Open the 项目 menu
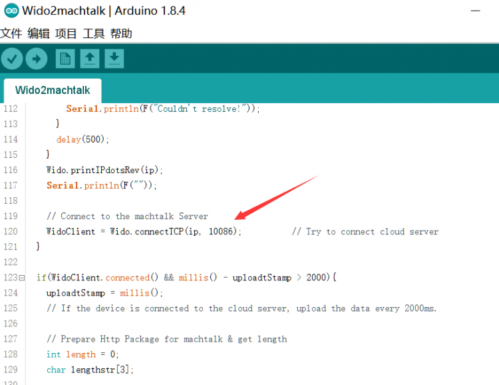Screen dimensions: 499x385 click(x=66, y=33)
